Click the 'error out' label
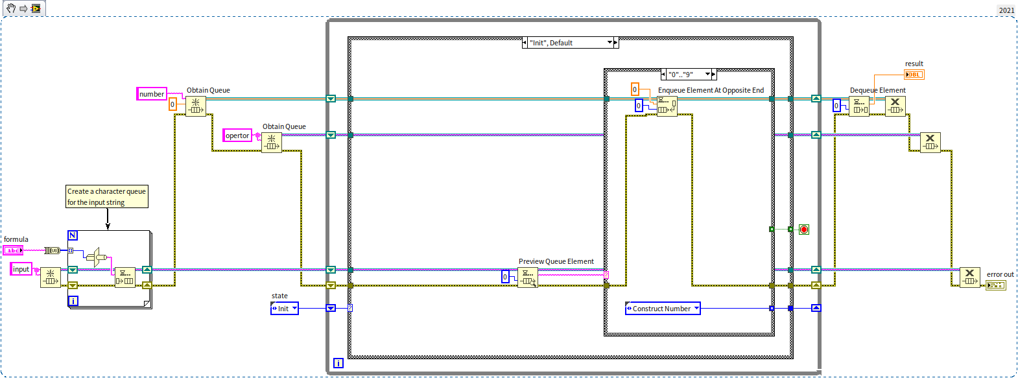 coord(1000,274)
